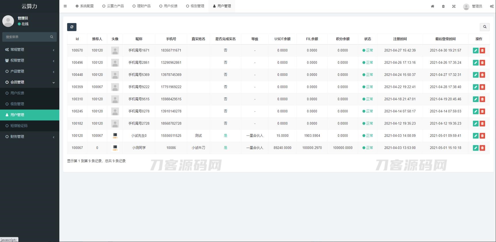Toggle real-name 是 status for user 100067
496x242 pixels.
(225, 148)
